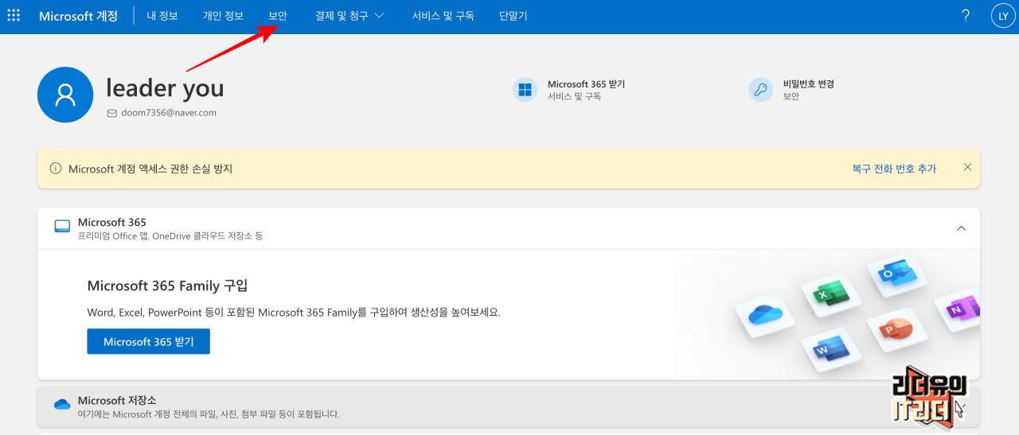Expand the 결제 및 청구 dropdown
Image resolution: width=1019 pixels, height=435 pixels.
tap(349, 16)
